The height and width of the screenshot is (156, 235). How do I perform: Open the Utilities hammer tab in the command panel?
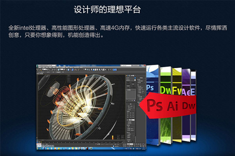click(135, 76)
